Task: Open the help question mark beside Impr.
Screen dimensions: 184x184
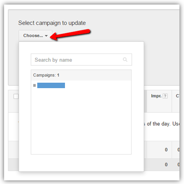Action: [x=165, y=96]
